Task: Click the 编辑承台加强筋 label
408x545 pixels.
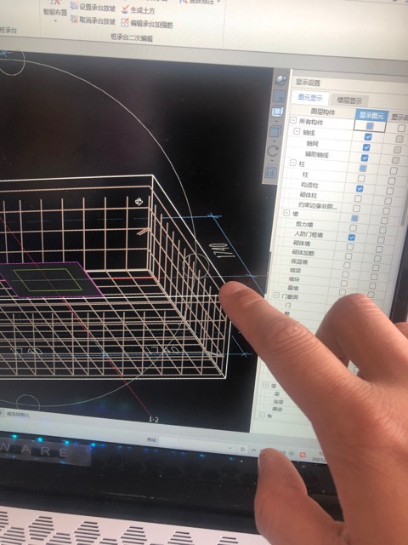Action: tap(151, 24)
